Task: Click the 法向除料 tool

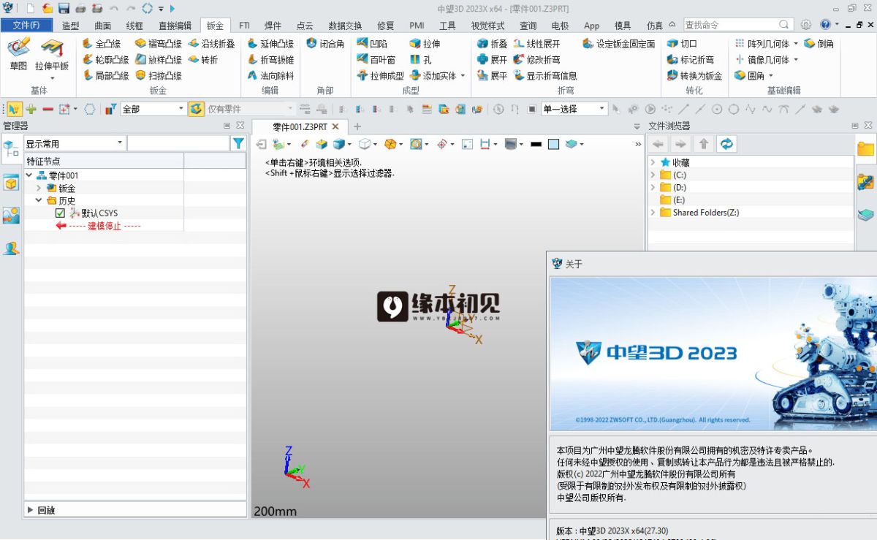Action: click(x=270, y=75)
